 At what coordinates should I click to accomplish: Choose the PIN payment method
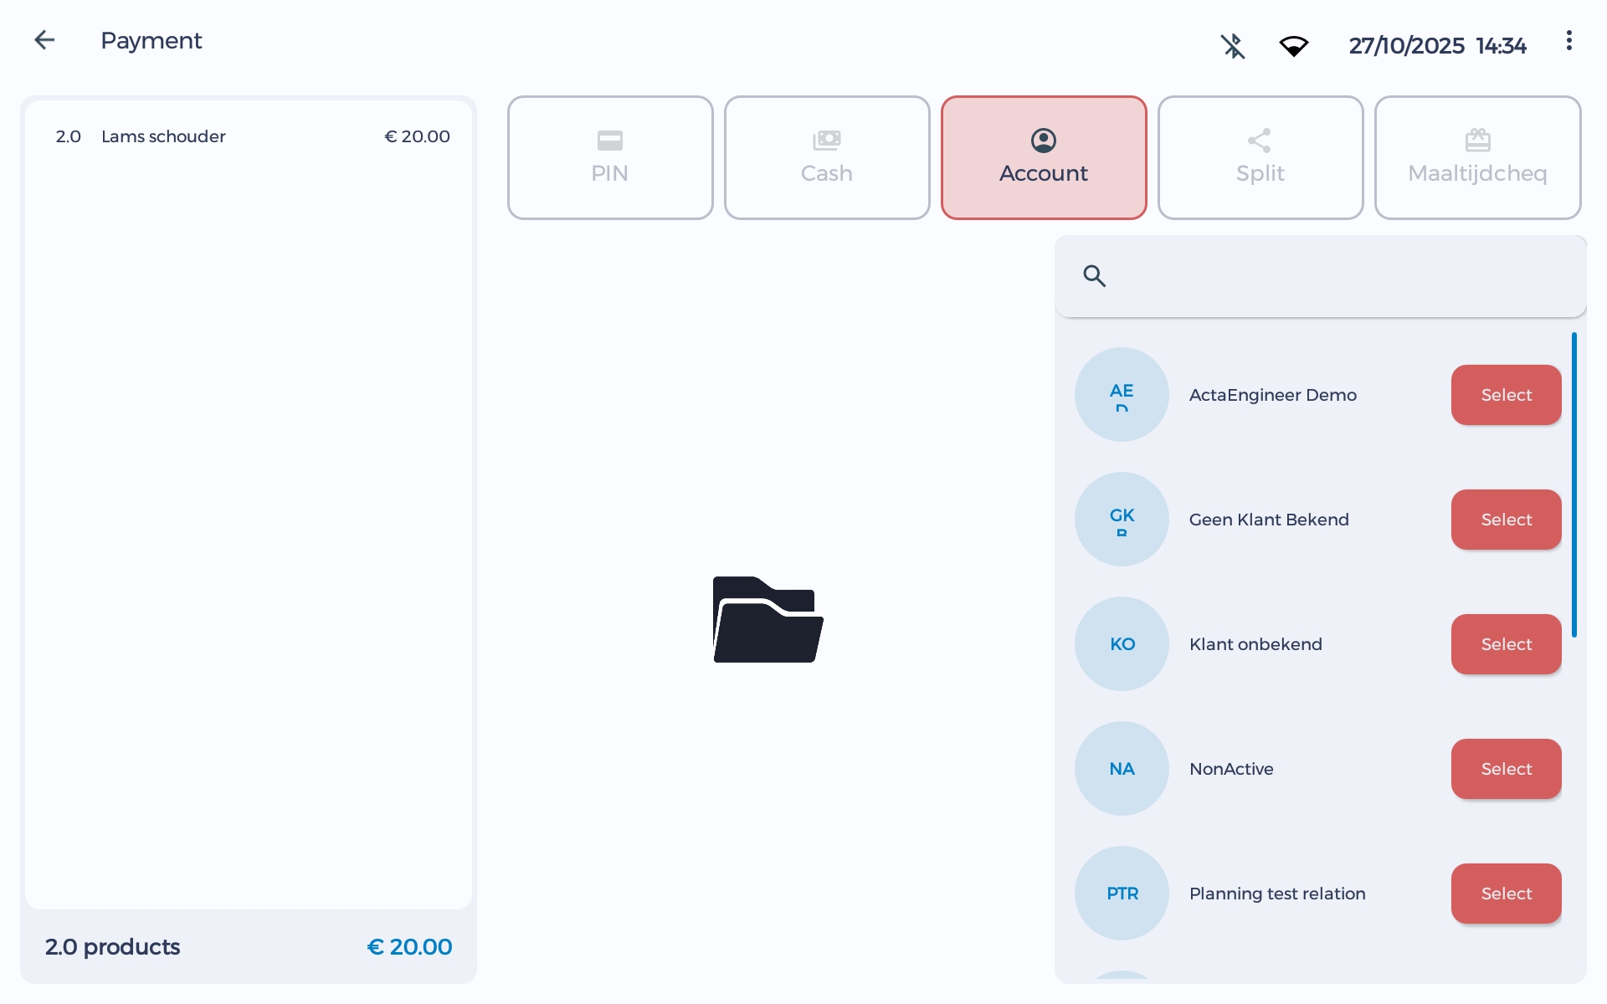coord(610,158)
